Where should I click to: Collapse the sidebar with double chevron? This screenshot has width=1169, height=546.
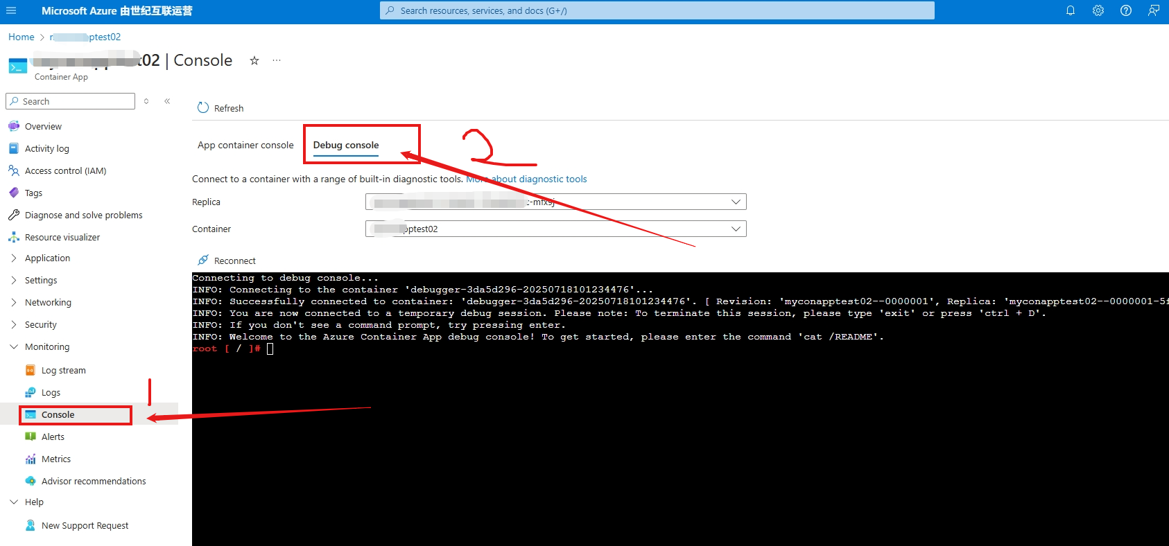(167, 101)
